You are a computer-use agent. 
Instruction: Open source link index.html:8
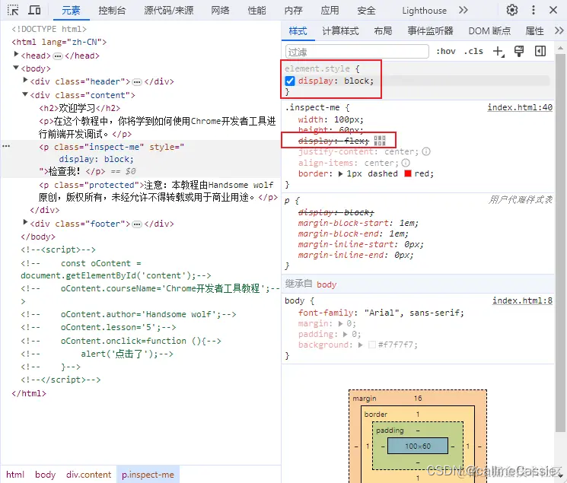tap(522, 300)
